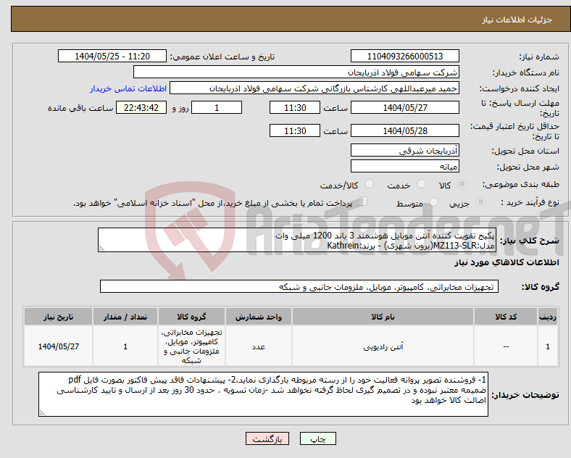
Task: Select the جزیی purchase type radio
Action: [480, 201]
